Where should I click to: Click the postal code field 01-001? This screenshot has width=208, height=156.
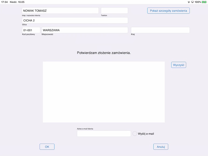(x=31, y=30)
